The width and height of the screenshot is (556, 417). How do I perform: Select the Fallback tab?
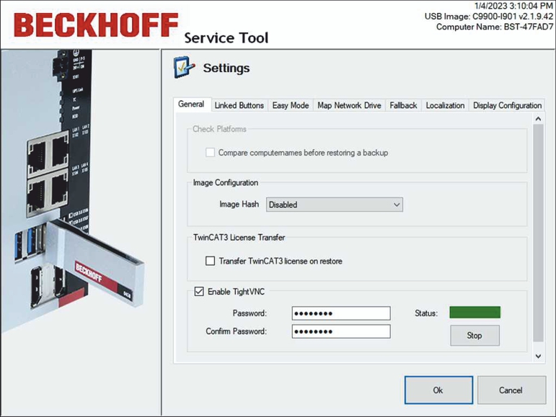[403, 105]
